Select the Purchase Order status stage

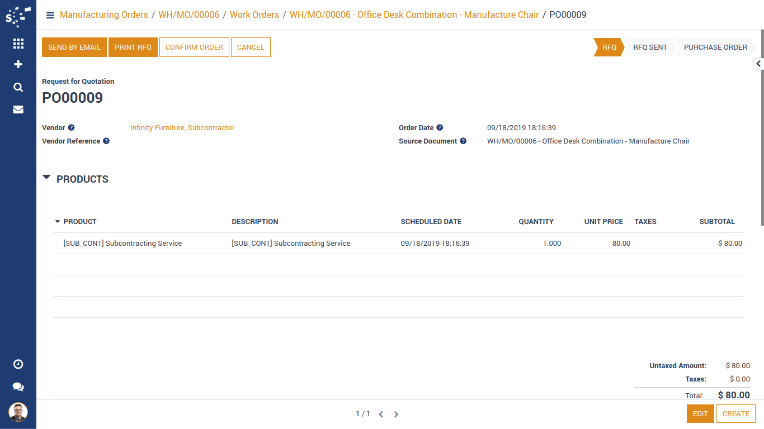coord(715,47)
